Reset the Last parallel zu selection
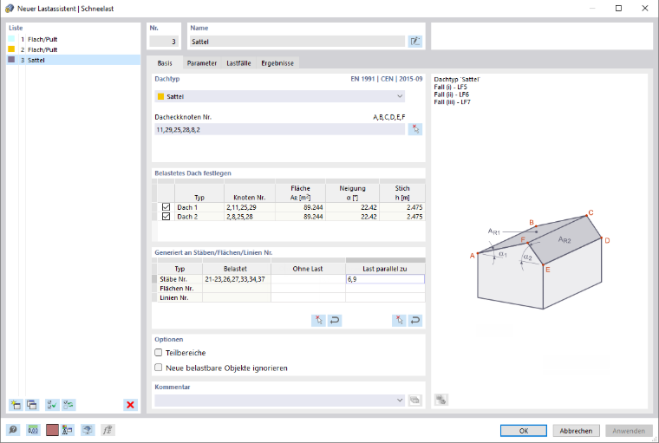Viewport: 659px width, 443px height. [414, 320]
